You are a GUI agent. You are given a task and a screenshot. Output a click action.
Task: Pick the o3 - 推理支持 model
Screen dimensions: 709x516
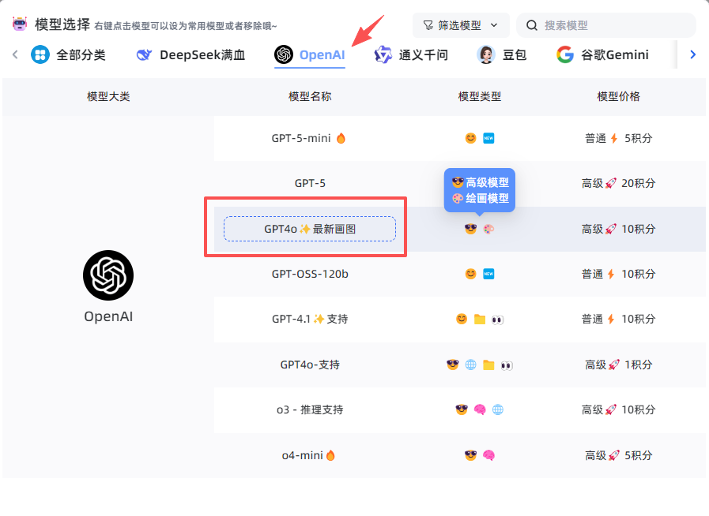(310, 409)
